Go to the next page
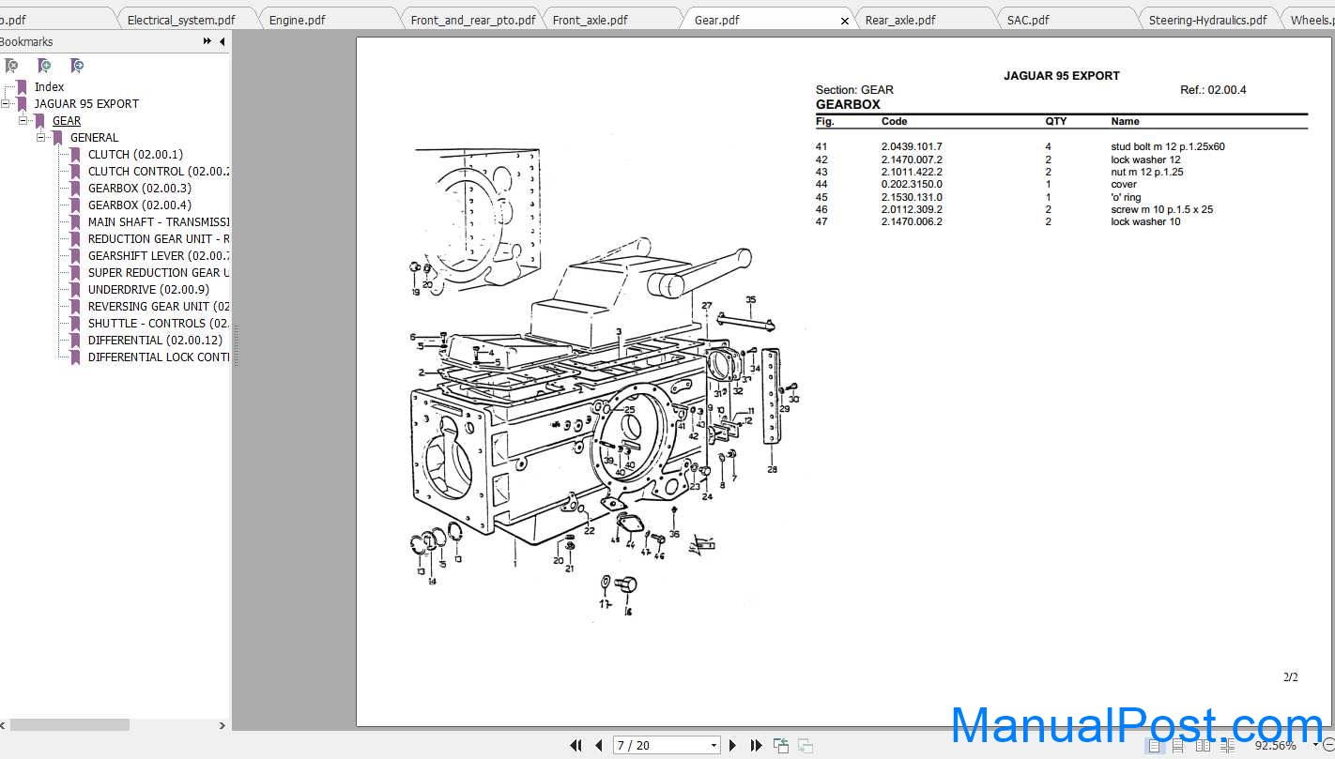 [x=733, y=745]
